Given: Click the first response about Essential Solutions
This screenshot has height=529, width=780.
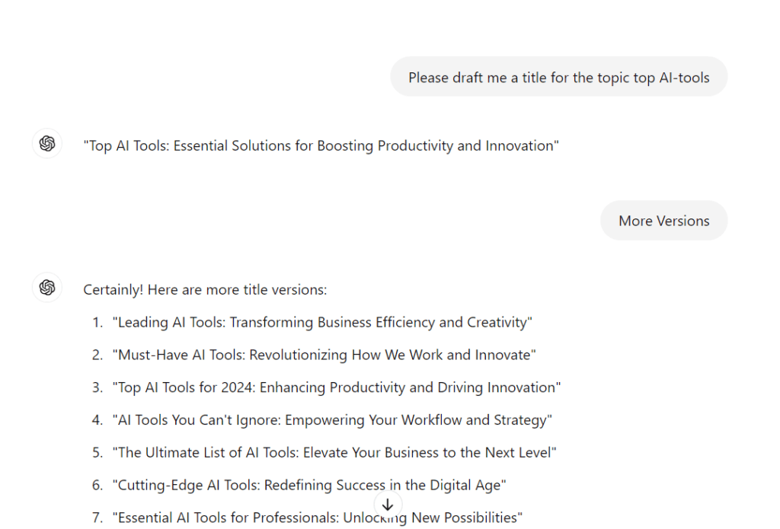Looking at the screenshot, I should pos(321,145).
